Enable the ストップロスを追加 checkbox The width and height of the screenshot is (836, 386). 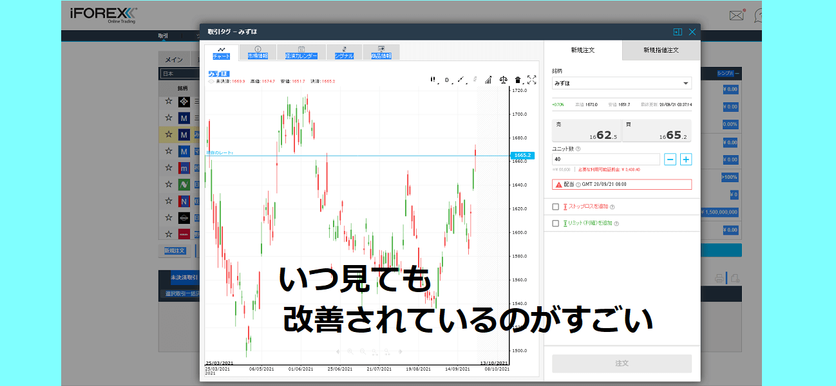(x=556, y=207)
